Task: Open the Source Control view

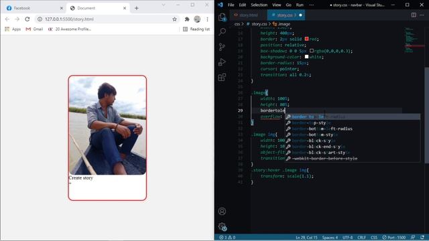Action: pyautogui.click(x=222, y=47)
